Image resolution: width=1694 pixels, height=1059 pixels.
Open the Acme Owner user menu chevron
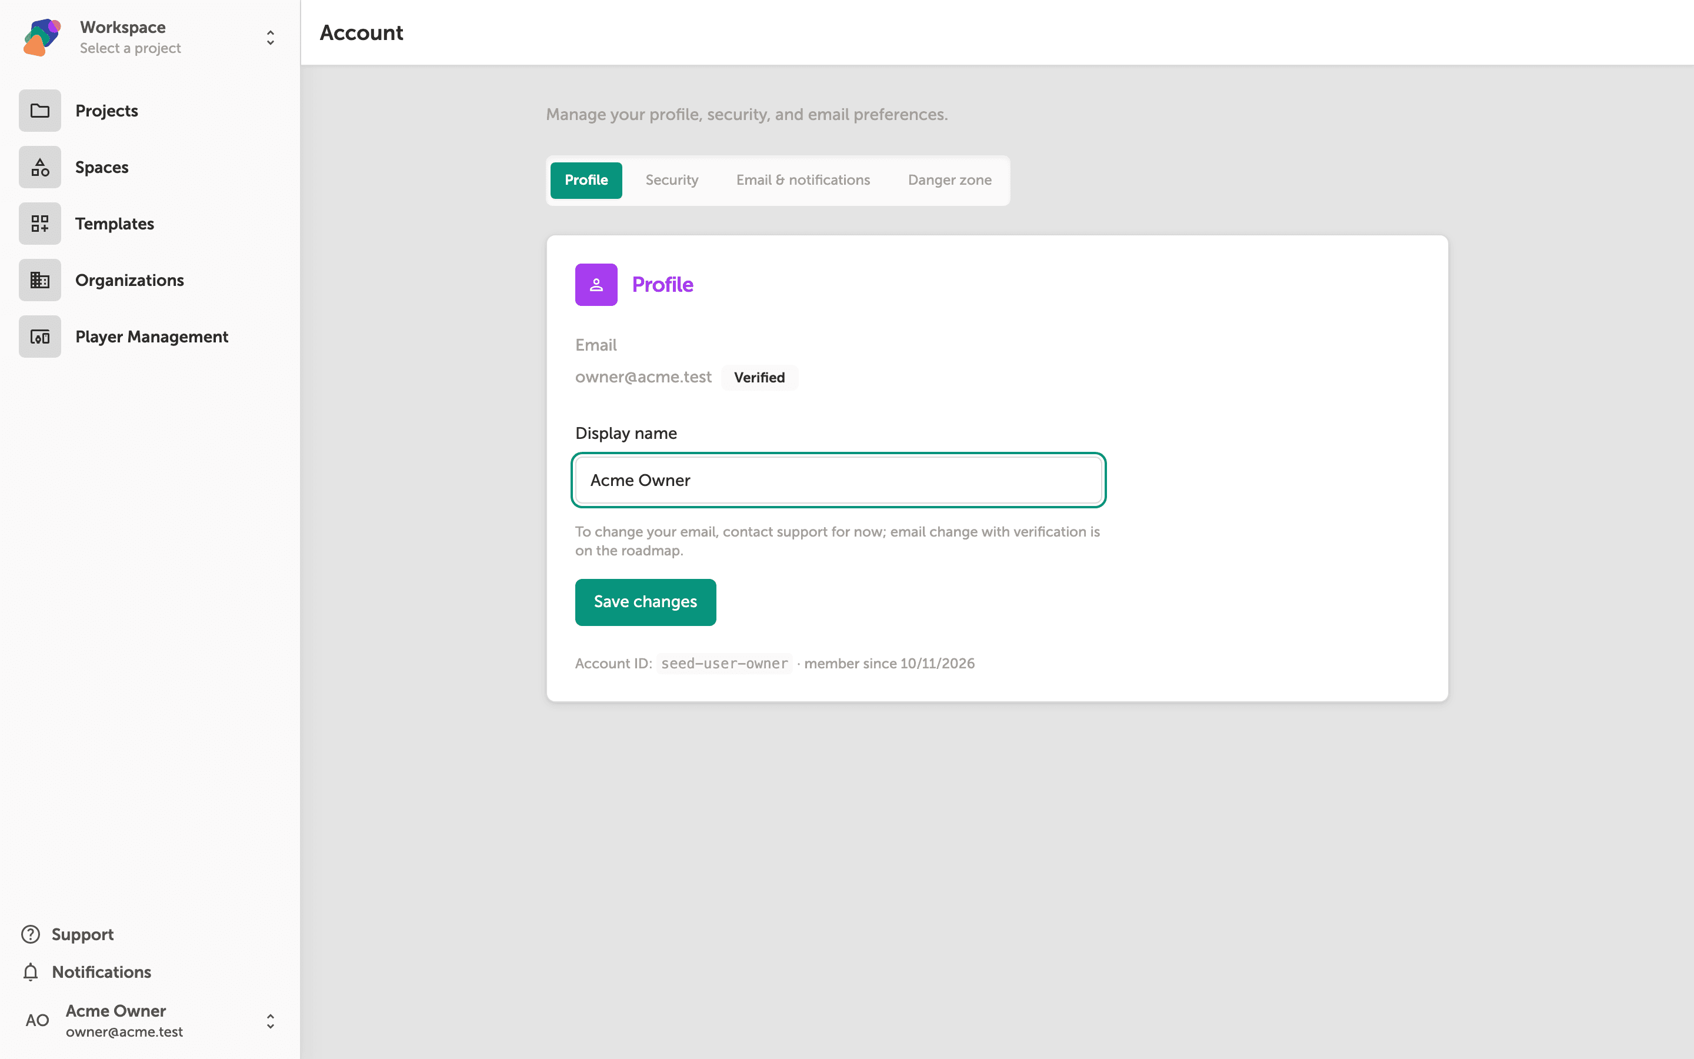[270, 1021]
